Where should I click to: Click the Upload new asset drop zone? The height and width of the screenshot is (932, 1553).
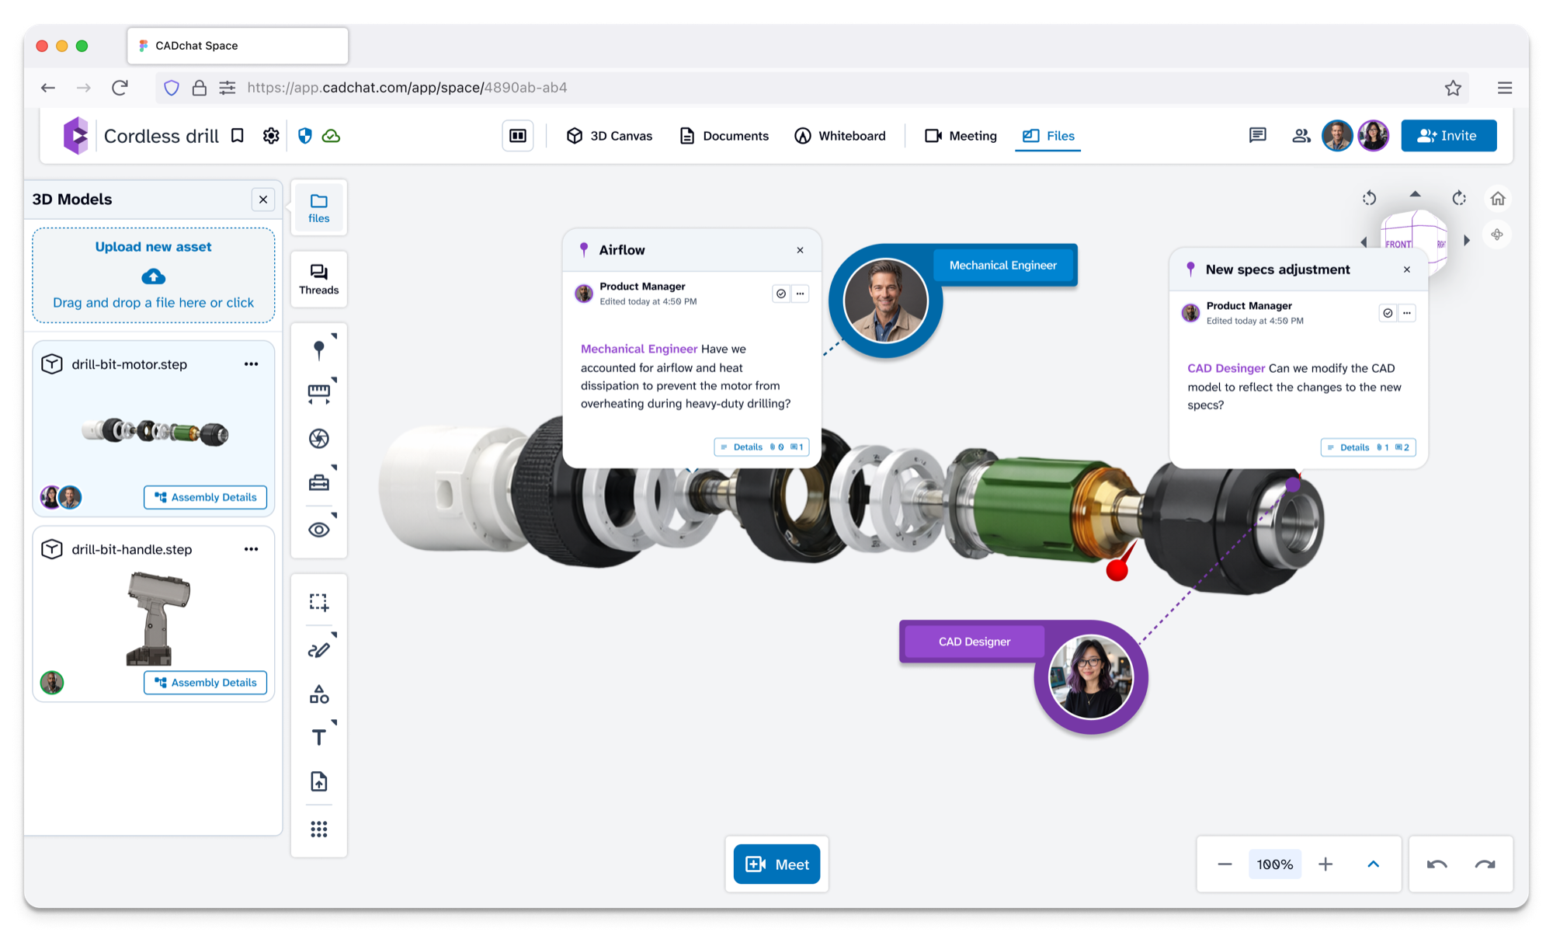coord(154,275)
